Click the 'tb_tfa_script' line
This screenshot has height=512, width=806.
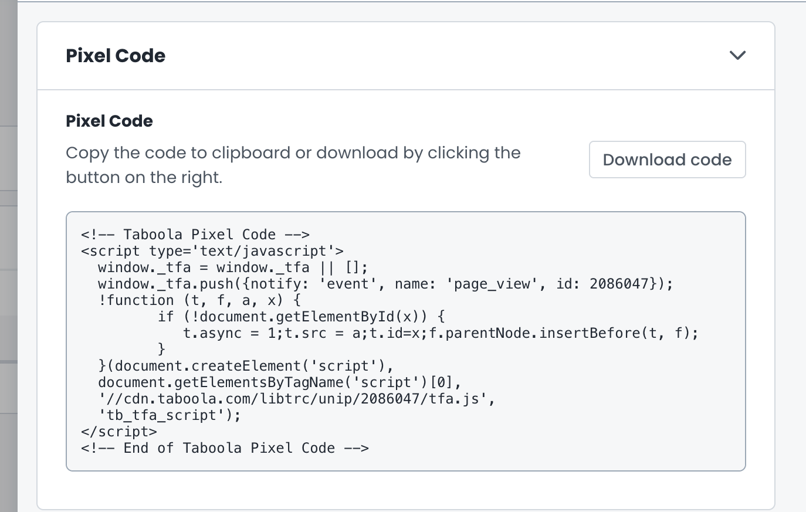(x=170, y=415)
